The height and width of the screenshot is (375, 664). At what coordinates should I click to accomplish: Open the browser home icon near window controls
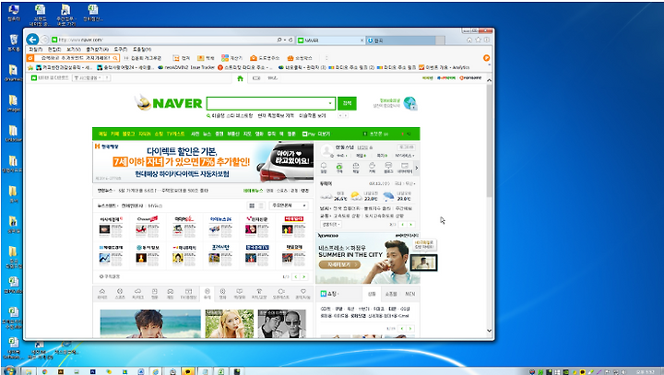point(469,40)
